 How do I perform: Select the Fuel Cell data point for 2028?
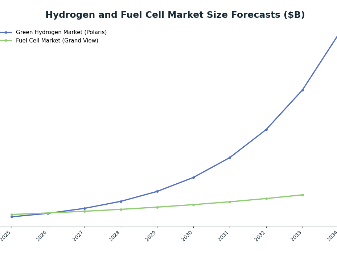pos(121,209)
